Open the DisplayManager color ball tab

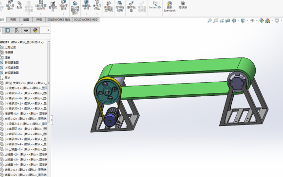[x=35, y=30]
